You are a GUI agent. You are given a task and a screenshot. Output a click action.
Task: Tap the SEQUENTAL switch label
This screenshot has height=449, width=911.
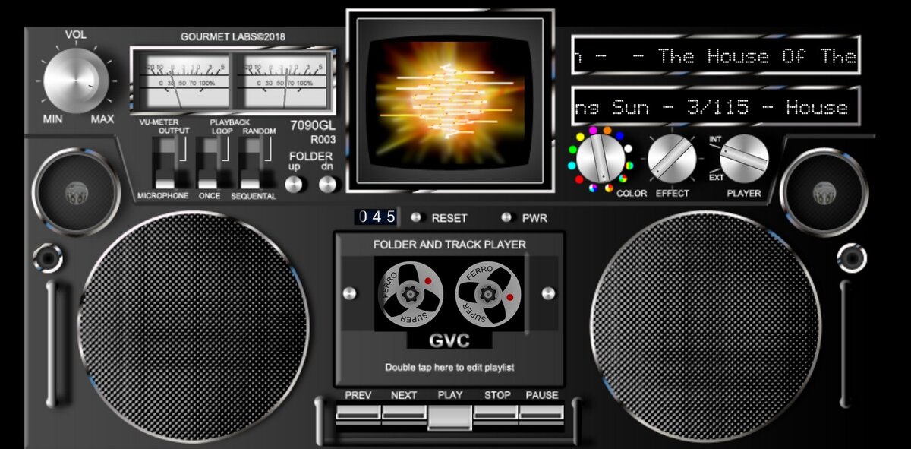point(254,196)
